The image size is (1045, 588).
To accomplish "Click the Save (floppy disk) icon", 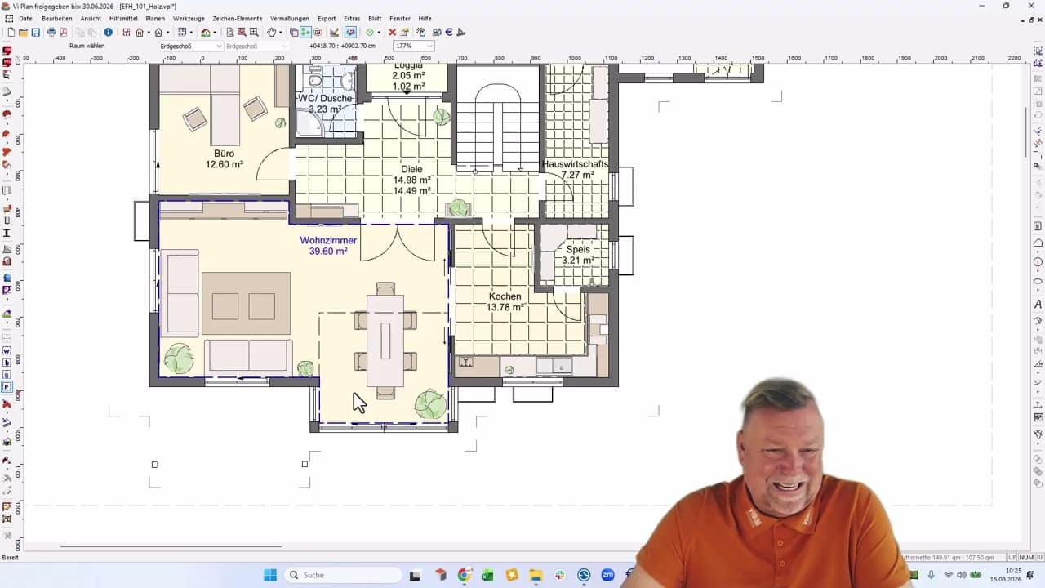I will pos(35,33).
